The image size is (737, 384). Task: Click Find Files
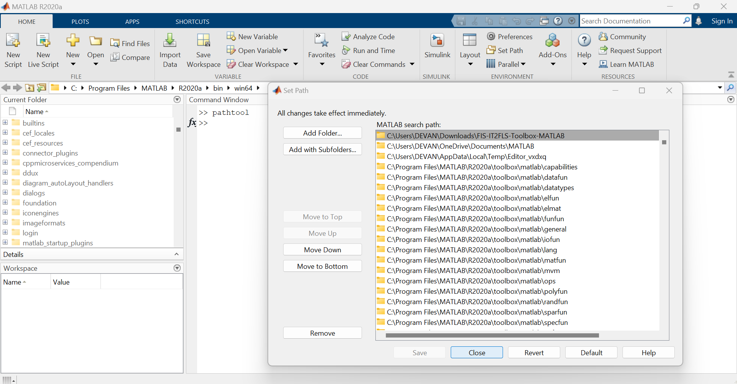click(x=130, y=43)
